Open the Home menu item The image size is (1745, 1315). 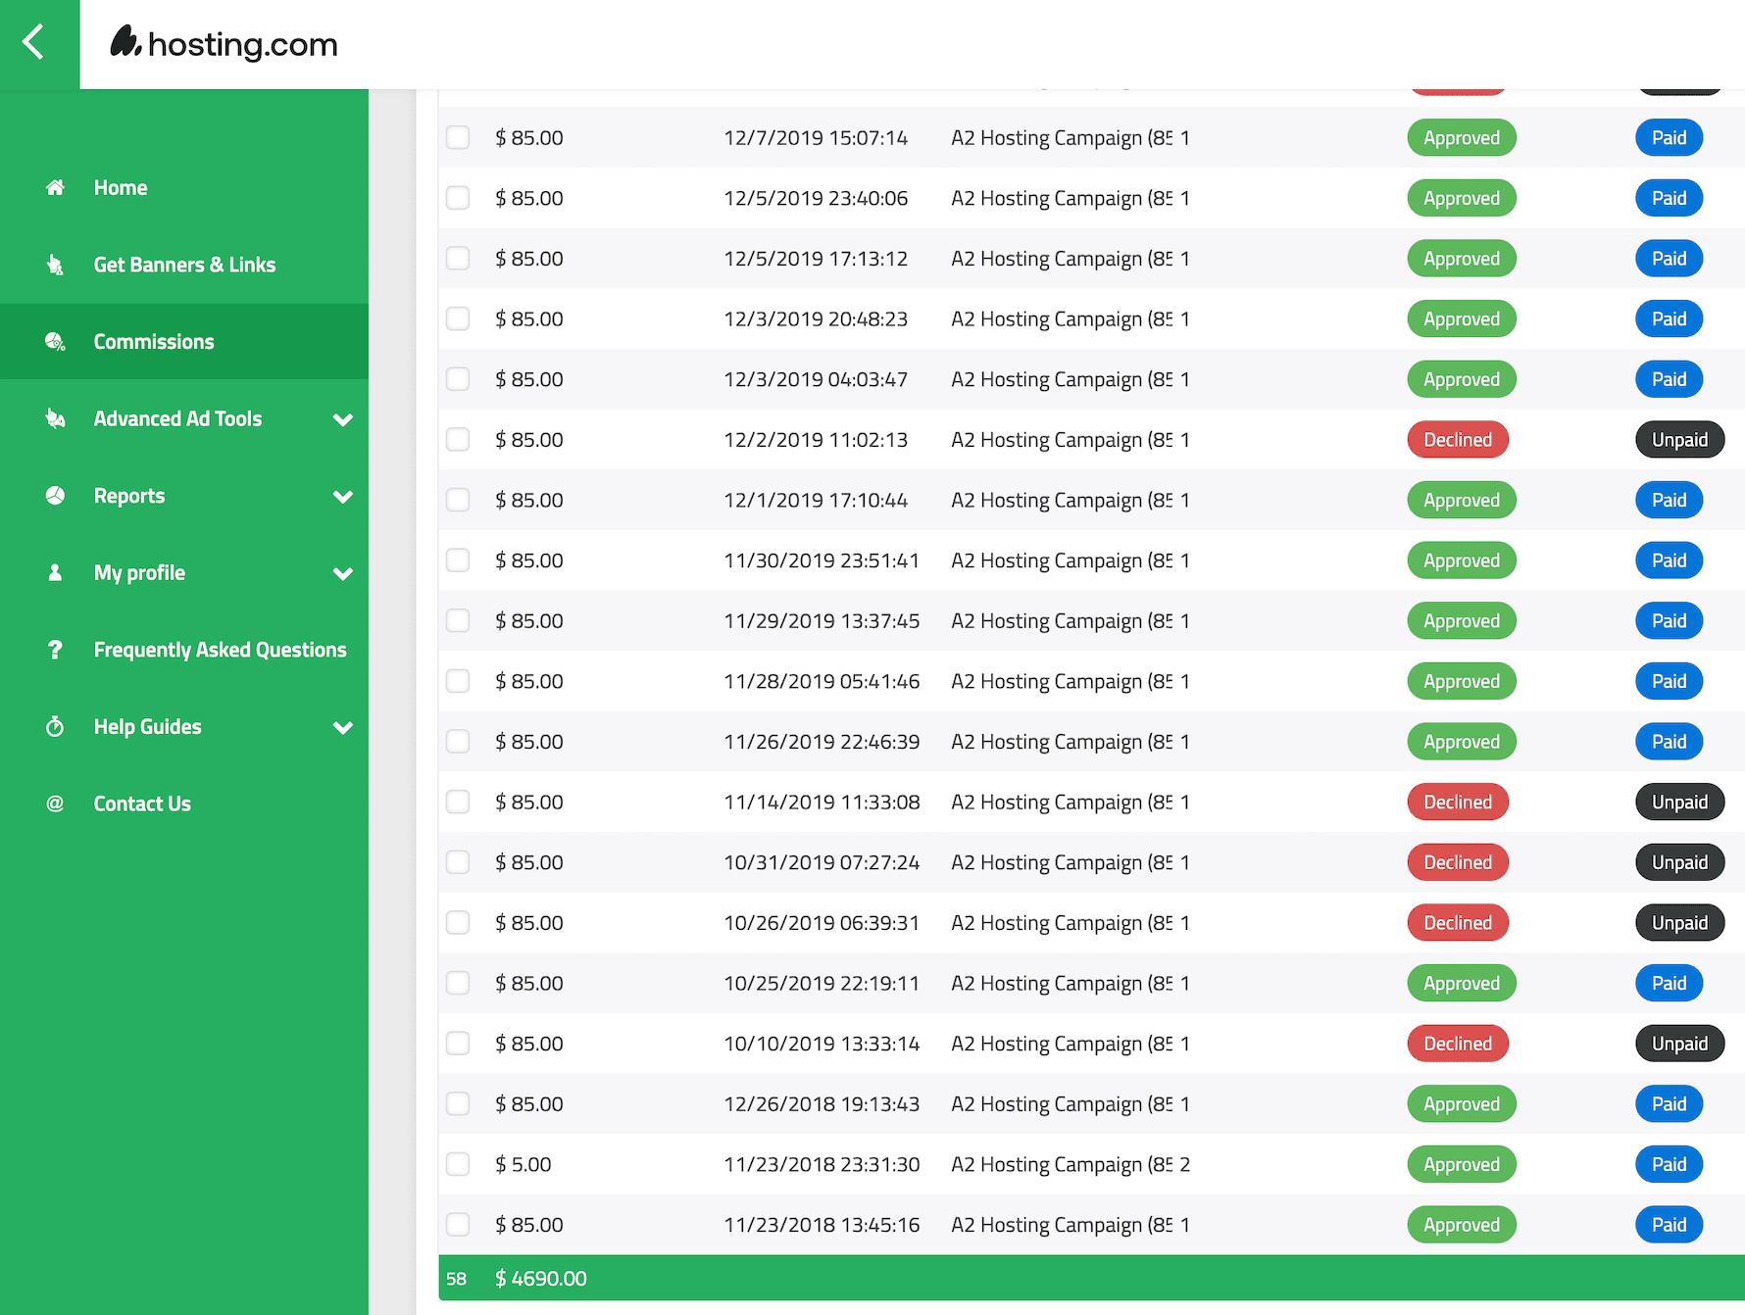pos(184,187)
